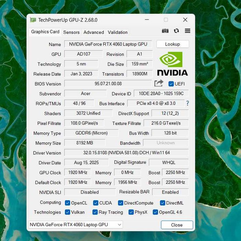Click the GPU Clock row Memory 0 MHz
The height and width of the screenshot is (241, 241).
[127, 172]
